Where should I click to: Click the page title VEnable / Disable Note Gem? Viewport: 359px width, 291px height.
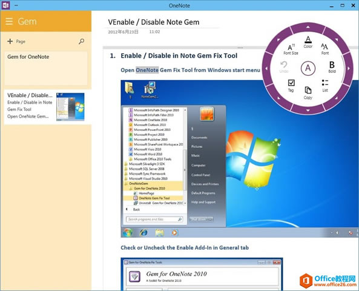(154, 22)
